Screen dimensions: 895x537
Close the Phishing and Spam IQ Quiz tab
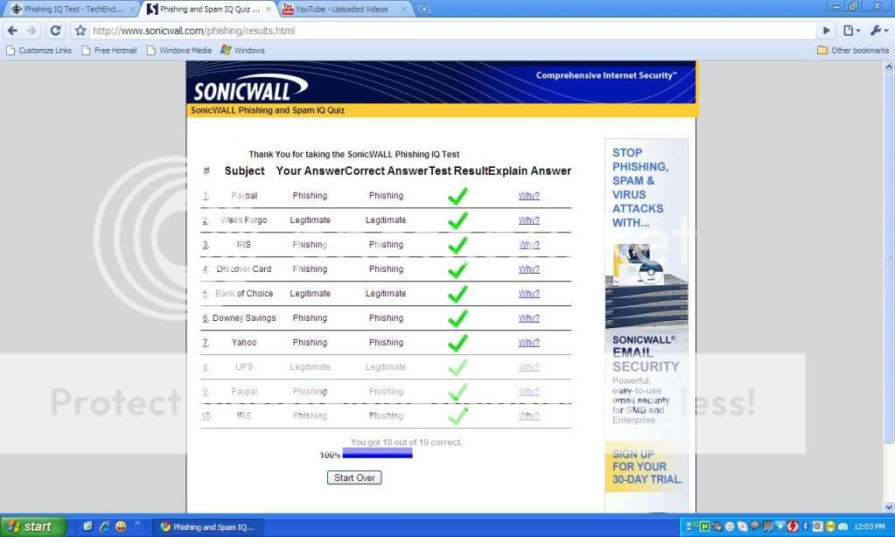(269, 9)
